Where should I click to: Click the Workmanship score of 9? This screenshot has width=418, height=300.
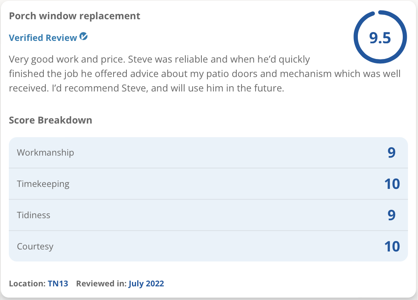[x=392, y=153]
